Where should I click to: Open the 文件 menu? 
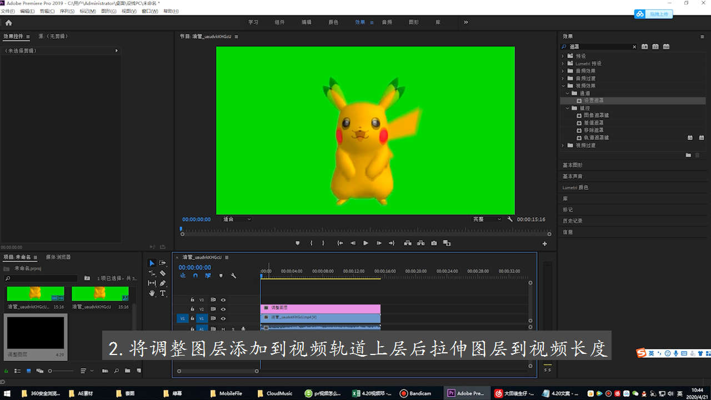pos(8,11)
